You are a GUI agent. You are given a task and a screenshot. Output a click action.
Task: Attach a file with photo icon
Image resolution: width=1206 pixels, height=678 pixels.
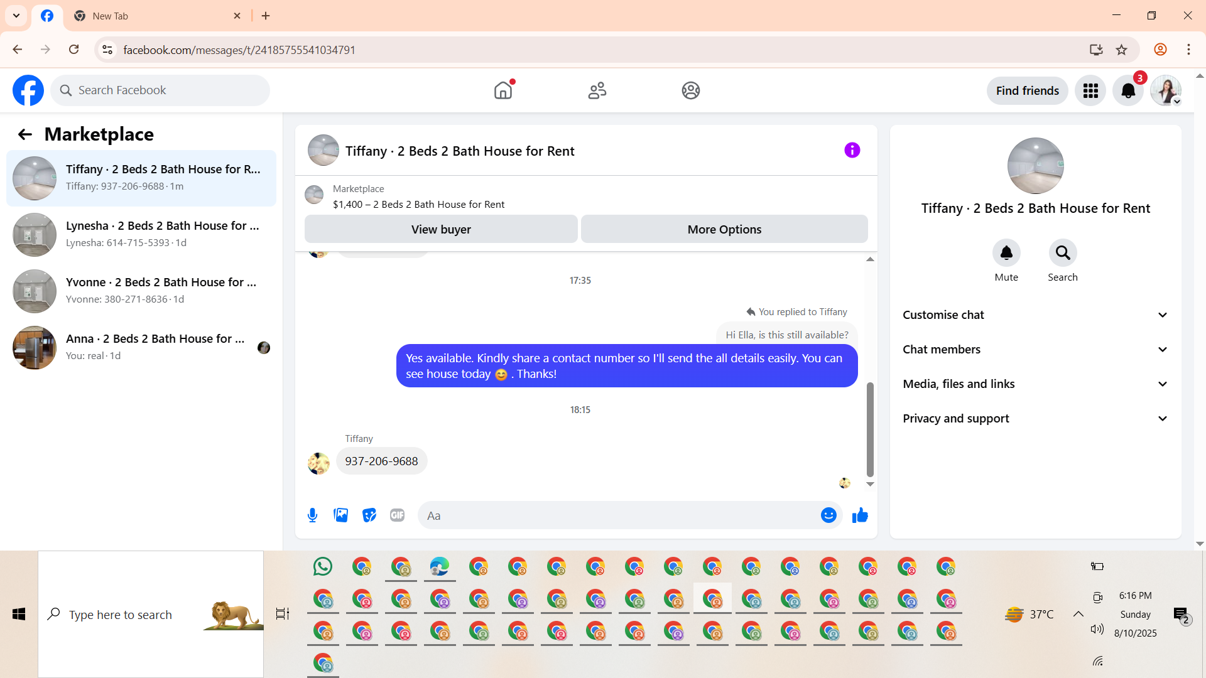click(340, 515)
